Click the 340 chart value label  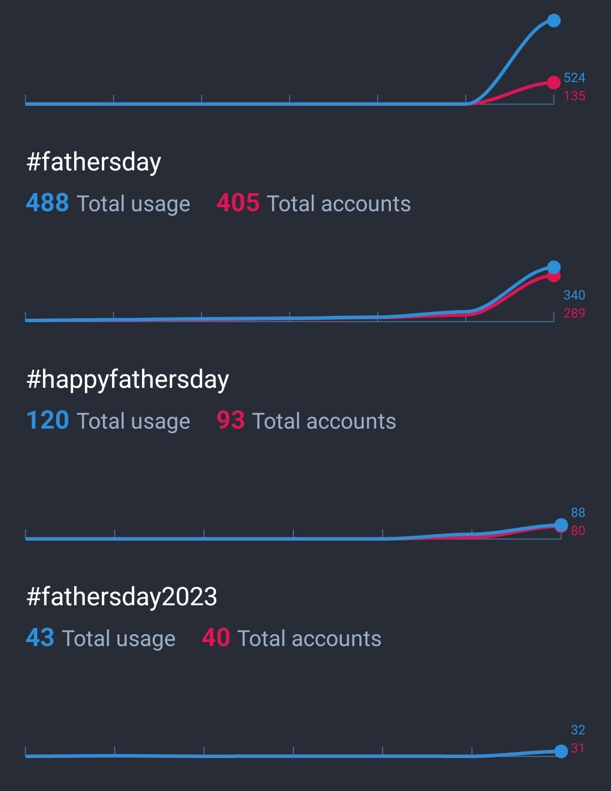(x=574, y=295)
